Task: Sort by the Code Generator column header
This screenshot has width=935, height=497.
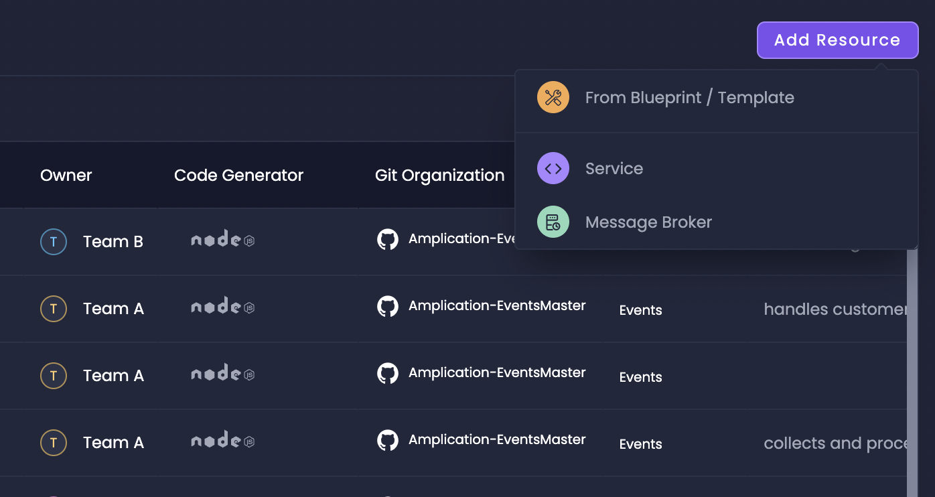Action: pyautogui.click(x=238, y=175)
